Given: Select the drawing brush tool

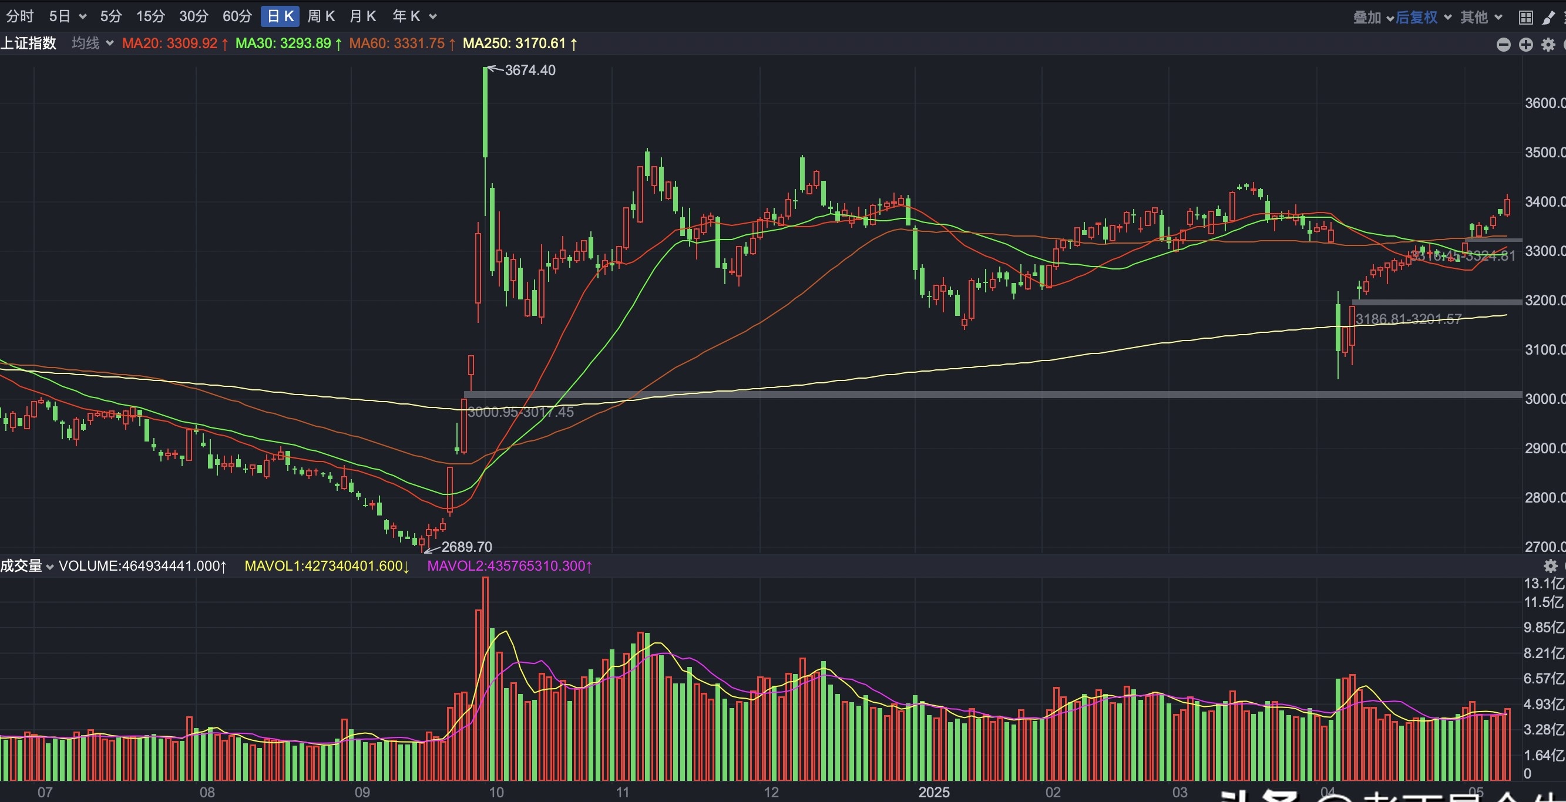Looking at the screenshot, I should tap(1548, 18).
